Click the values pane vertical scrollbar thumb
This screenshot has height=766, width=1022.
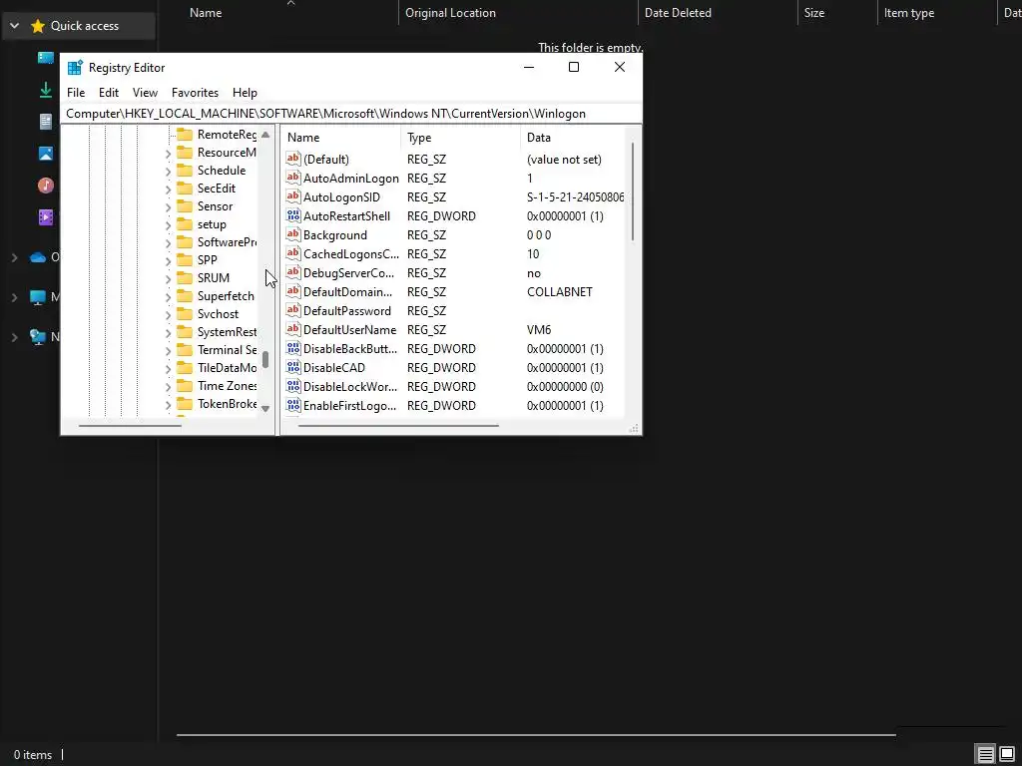[x=633, y=192]
